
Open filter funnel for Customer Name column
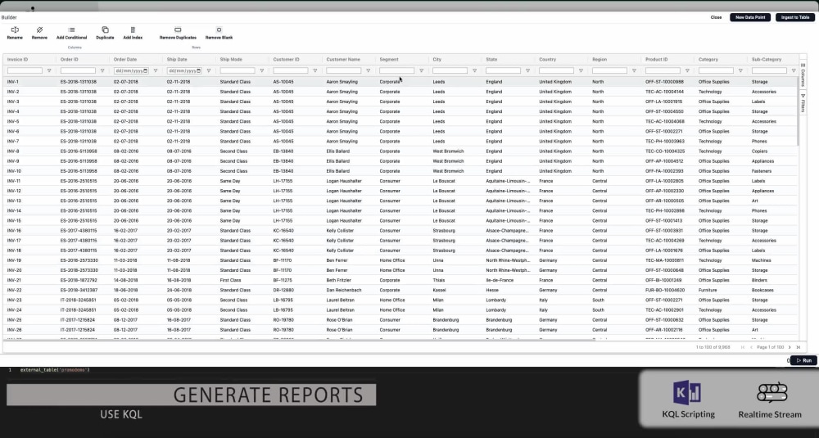tap(369, 70)
